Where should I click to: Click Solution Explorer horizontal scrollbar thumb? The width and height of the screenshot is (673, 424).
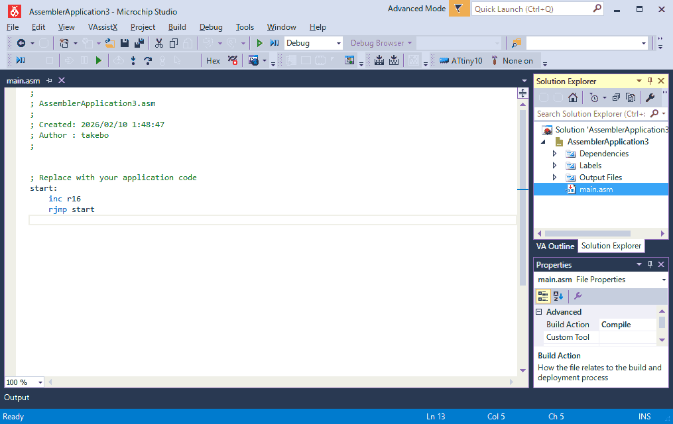pos(587,234)
